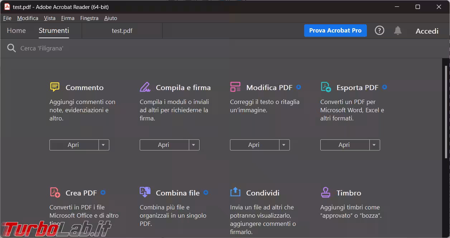Open the Vista menu
Viewport: 450px width, 238px height.
49,18
